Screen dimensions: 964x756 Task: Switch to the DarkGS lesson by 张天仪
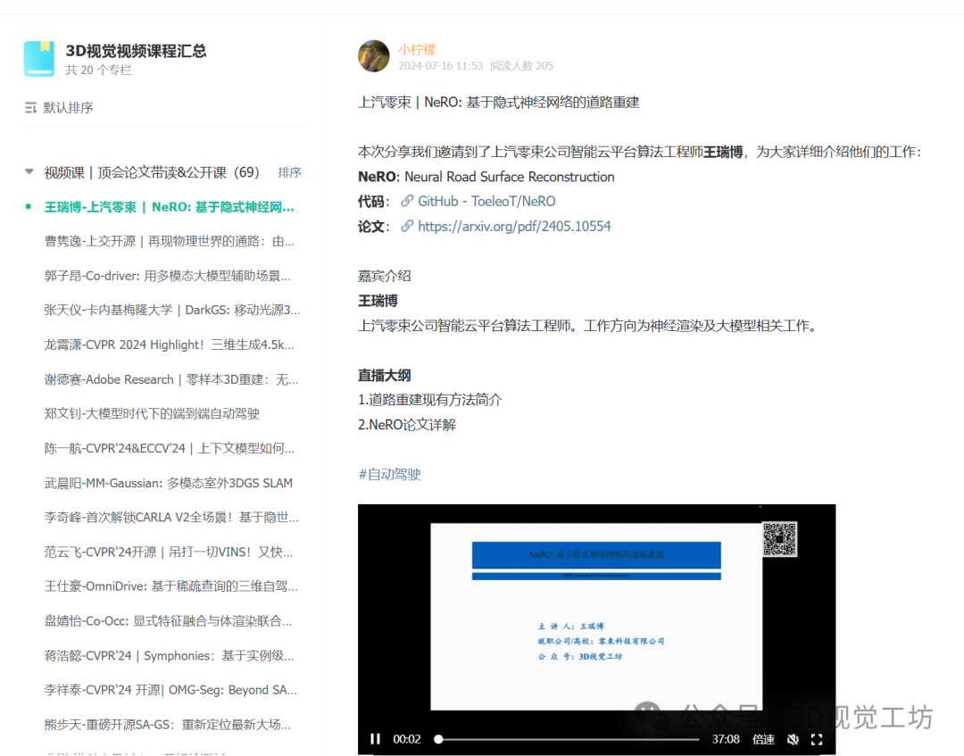pos(170,310)
